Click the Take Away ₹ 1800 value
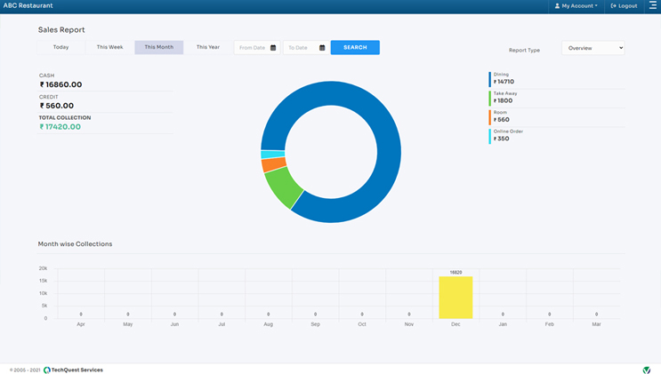661x374 pixels. [503, 100]
